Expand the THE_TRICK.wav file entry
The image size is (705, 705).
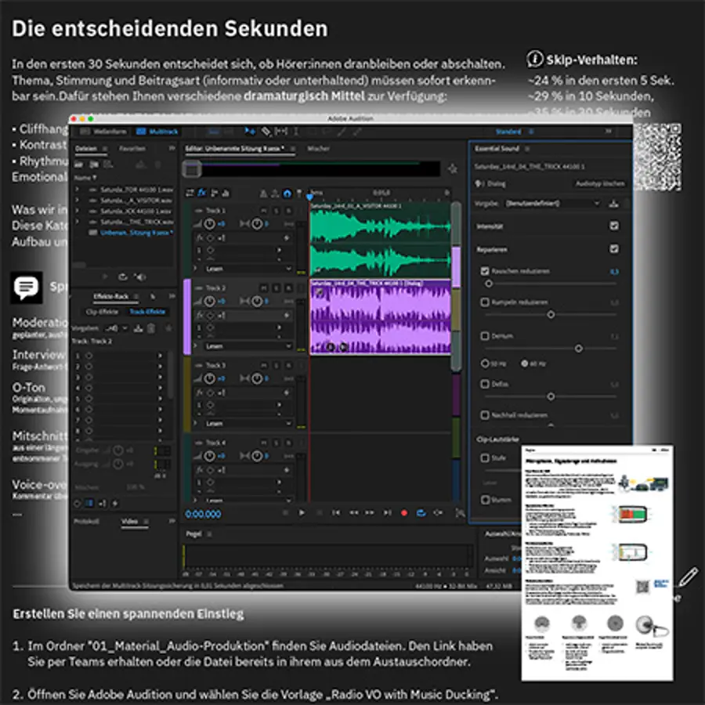[78, 222]
